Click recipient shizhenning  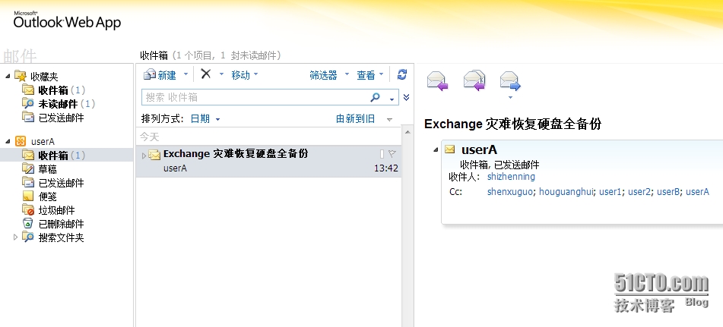[x=511, y=177]
